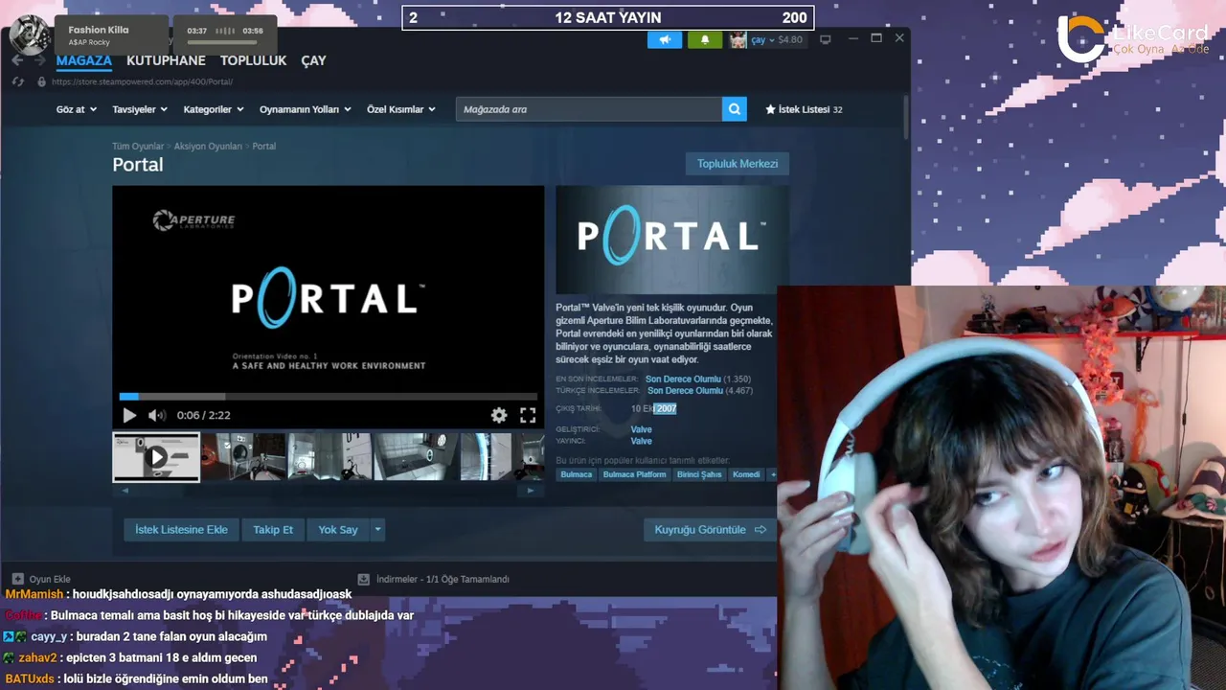Open the çay account dropdown
Viewport: 1226px width, 690px height.
coord(761,40)
